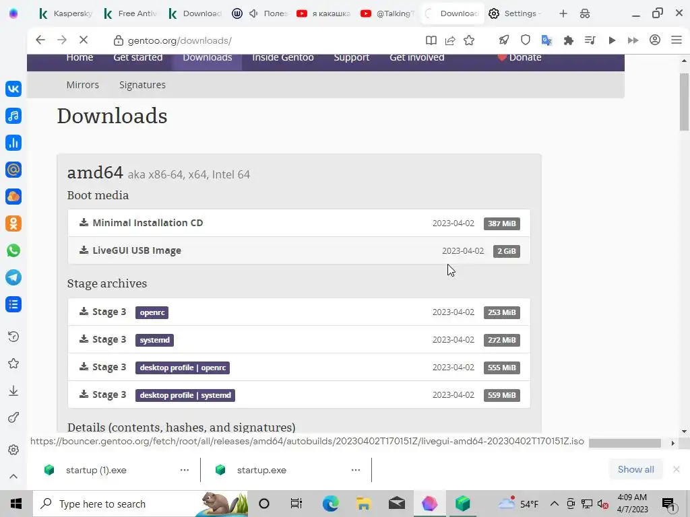Open Inside Gentoo navigation item
The height and width of the screenshot is (517, 690).
(283, 58)
